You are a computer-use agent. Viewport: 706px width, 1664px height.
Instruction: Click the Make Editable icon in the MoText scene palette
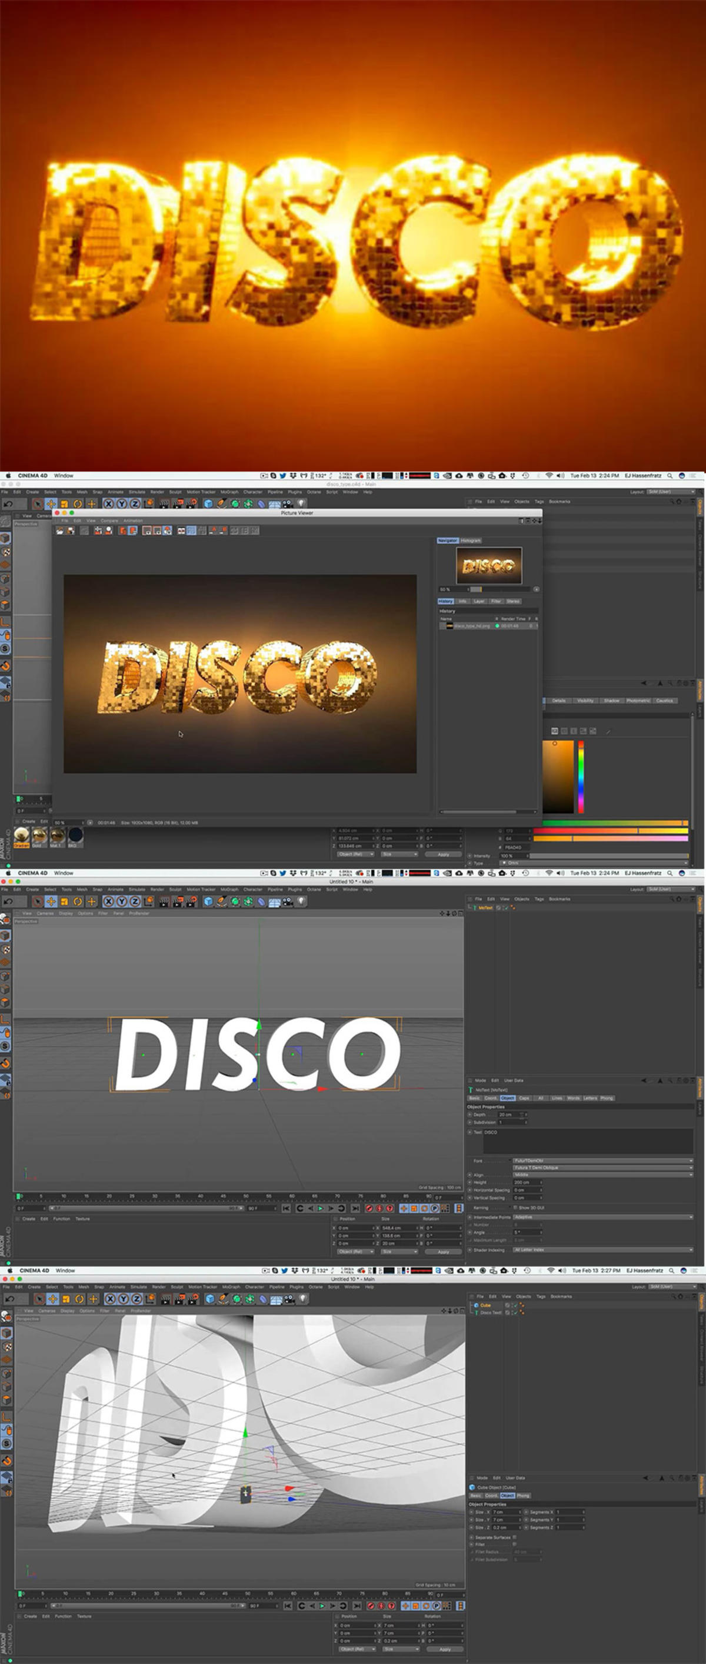[5, 919]
